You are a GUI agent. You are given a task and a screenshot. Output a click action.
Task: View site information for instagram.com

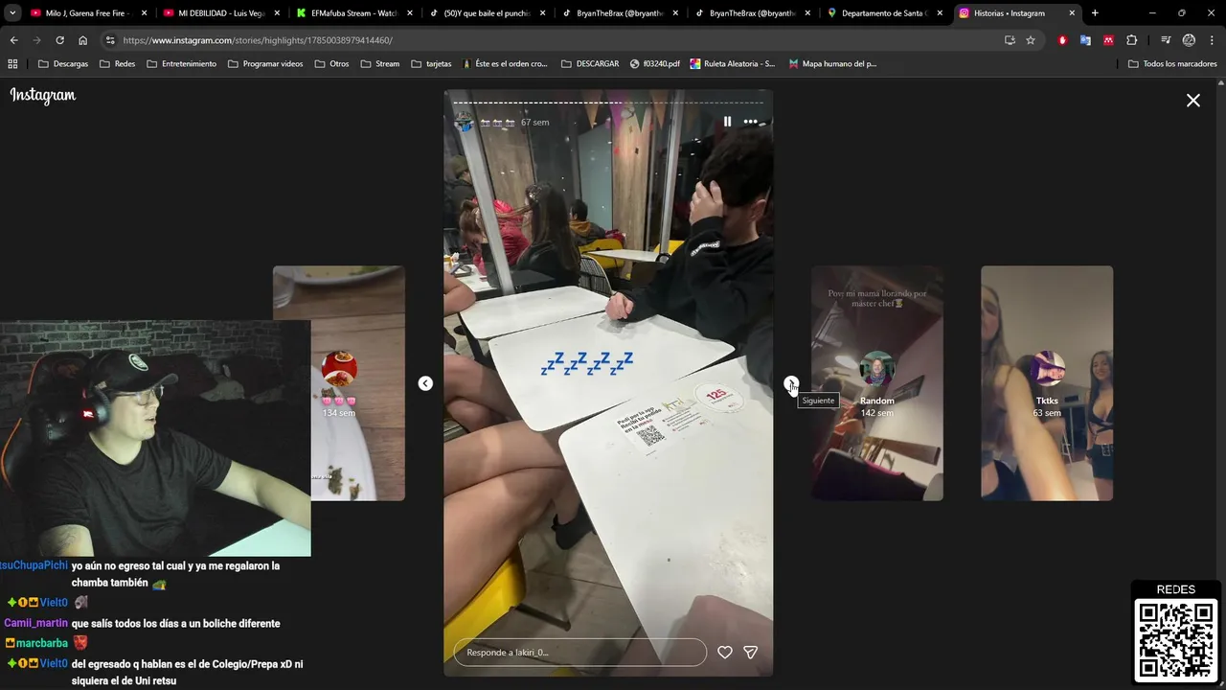110,40
